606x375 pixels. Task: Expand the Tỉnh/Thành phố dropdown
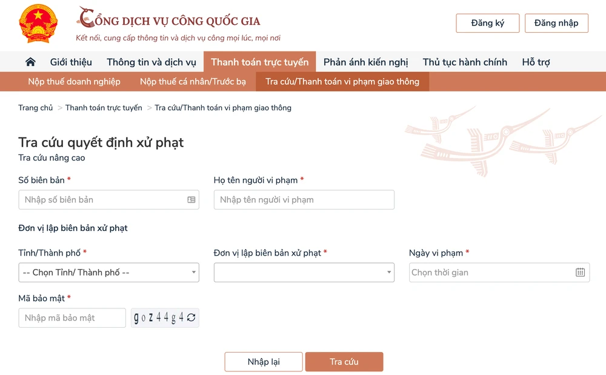pos(109,273)
